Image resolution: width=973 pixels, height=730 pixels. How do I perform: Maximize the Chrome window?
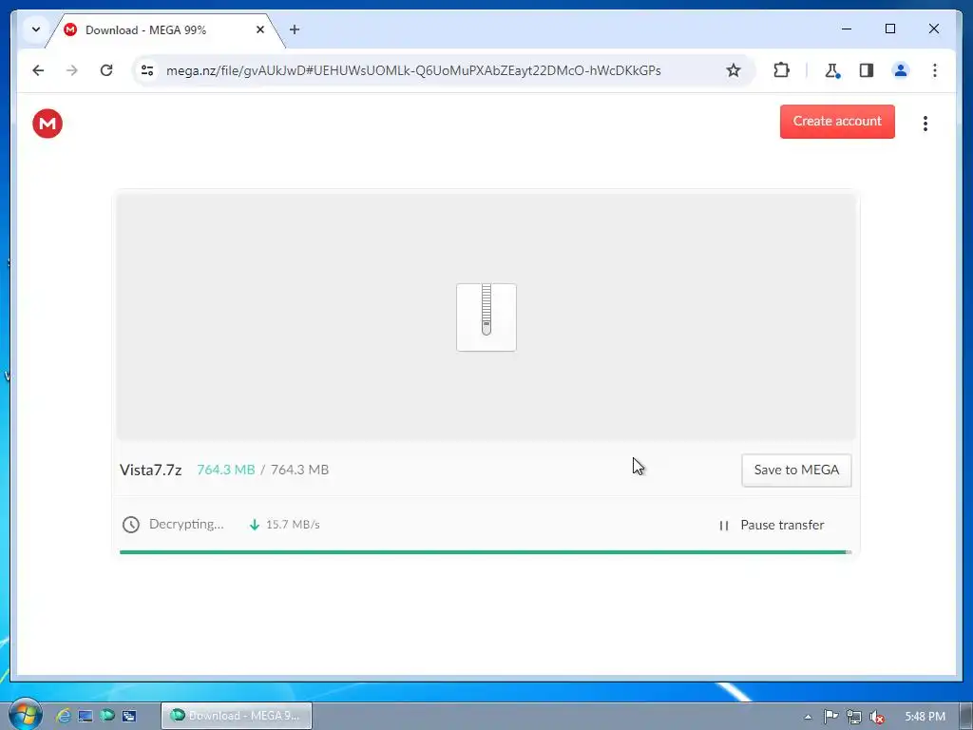(x=889, y=29)
